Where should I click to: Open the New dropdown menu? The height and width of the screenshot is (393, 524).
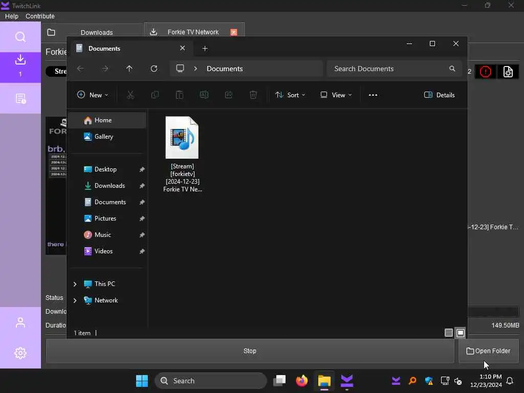point(93,95)
